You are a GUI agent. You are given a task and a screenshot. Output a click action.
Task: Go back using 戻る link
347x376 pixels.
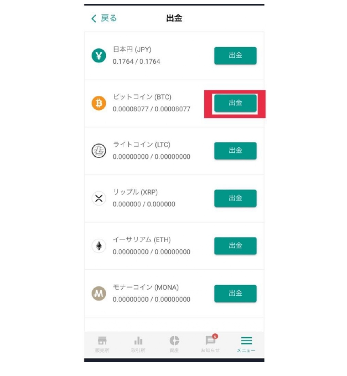[x=108, y=18]
